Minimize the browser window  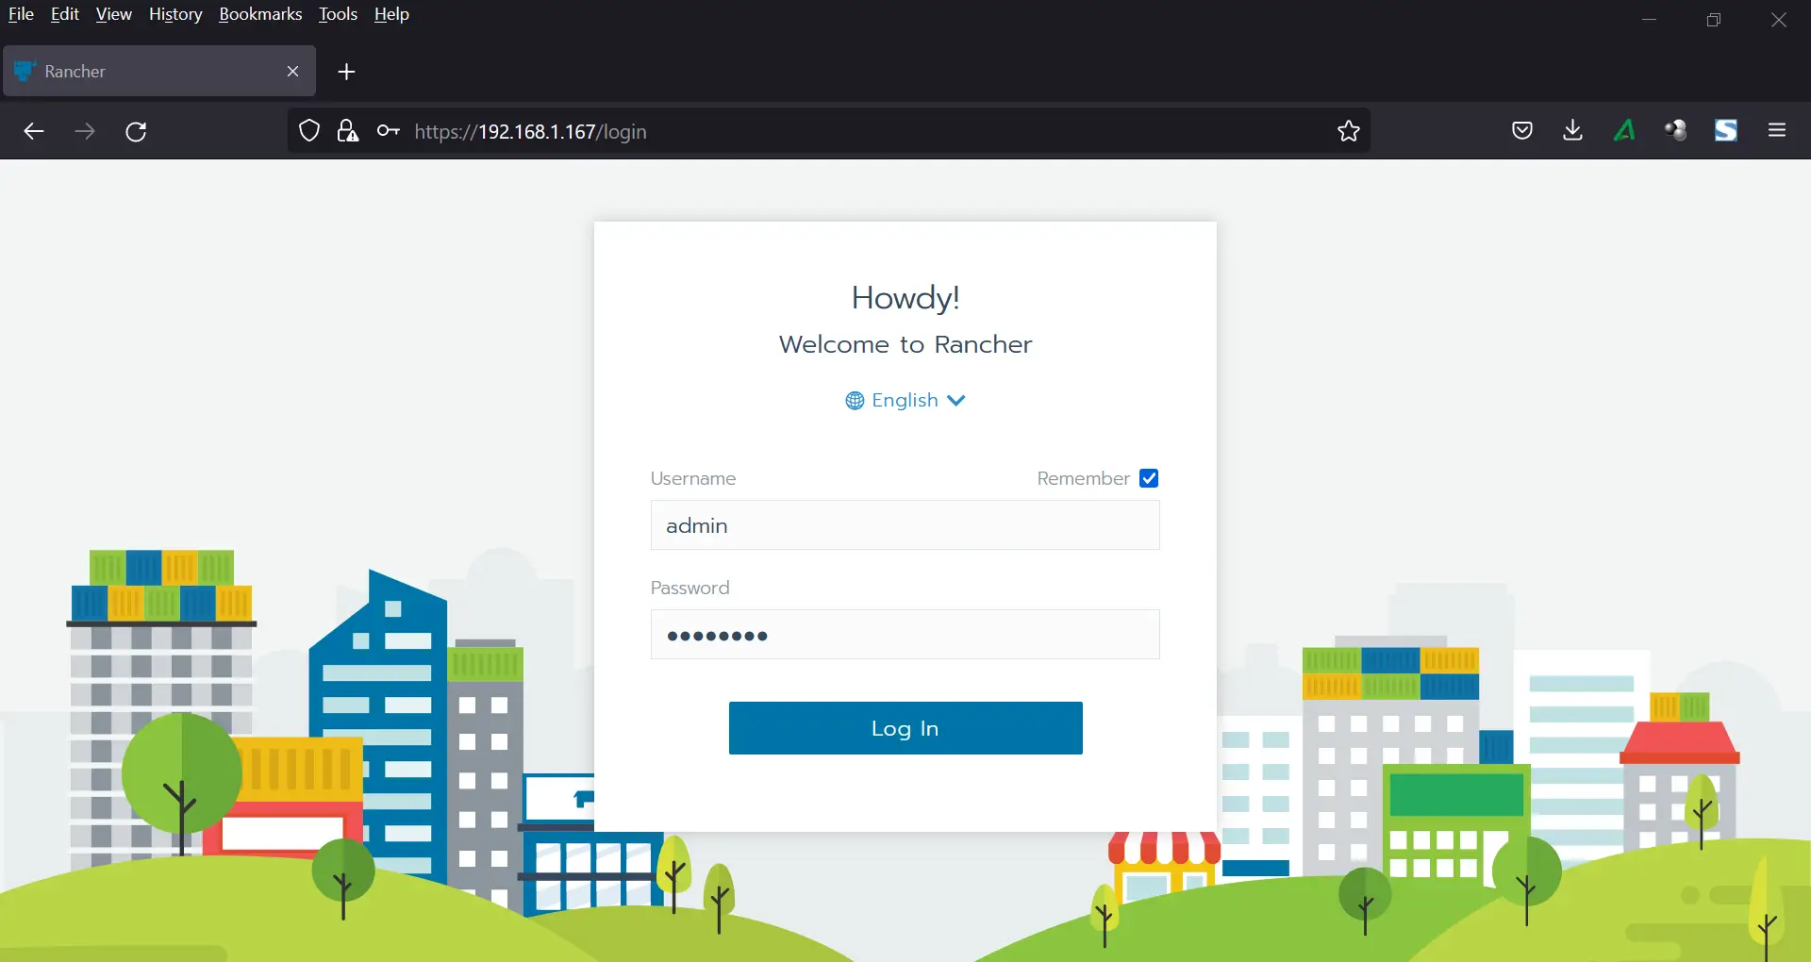pos(1650,20)
